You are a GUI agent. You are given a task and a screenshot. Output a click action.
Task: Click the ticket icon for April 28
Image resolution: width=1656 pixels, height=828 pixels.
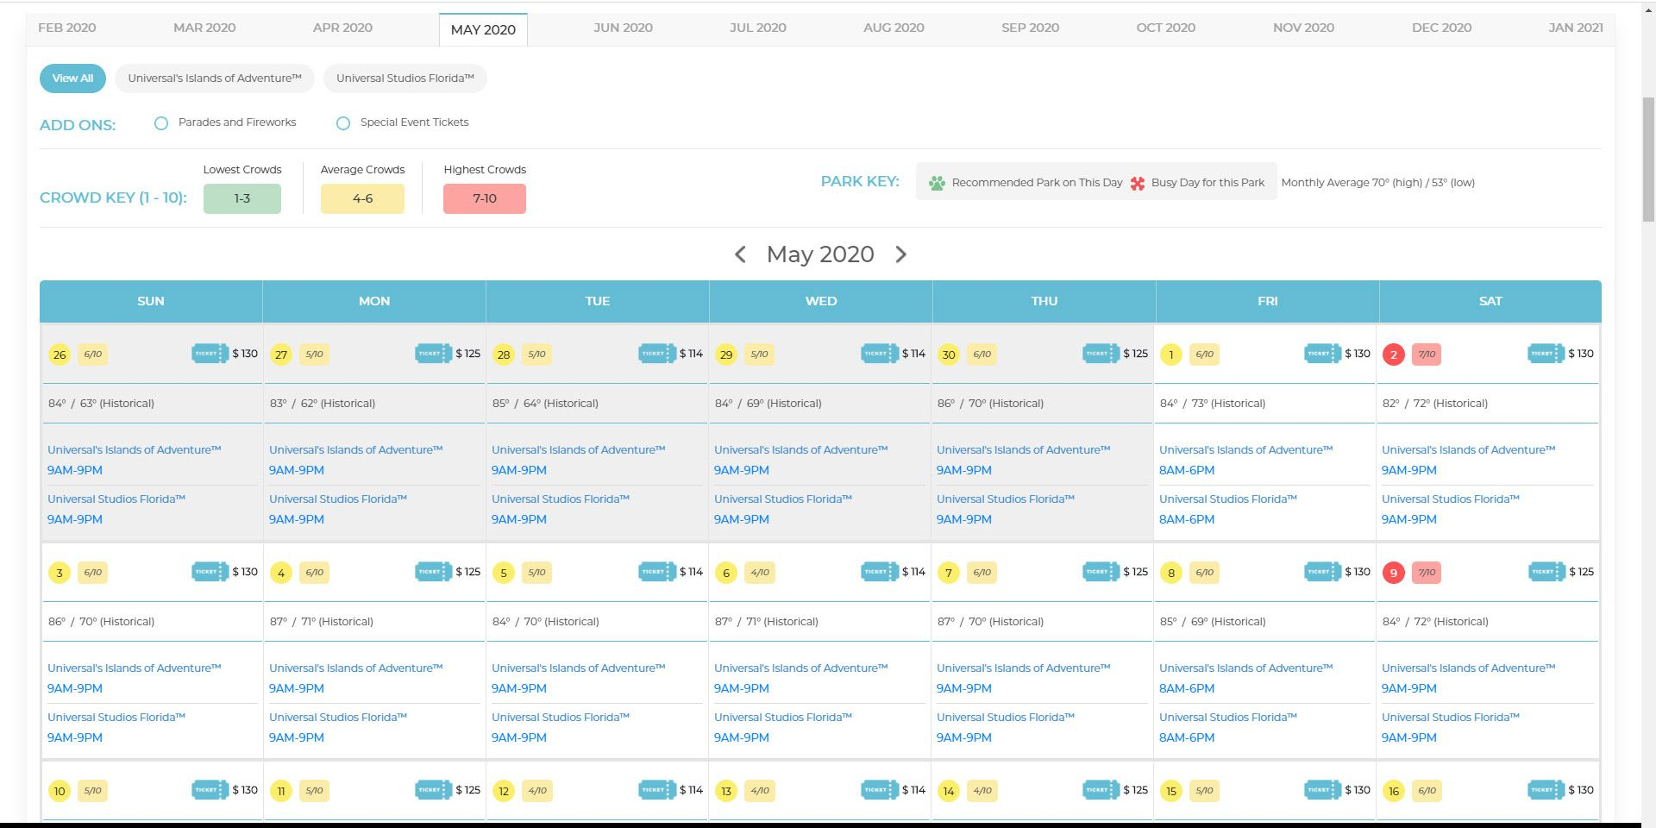point(656,354)
